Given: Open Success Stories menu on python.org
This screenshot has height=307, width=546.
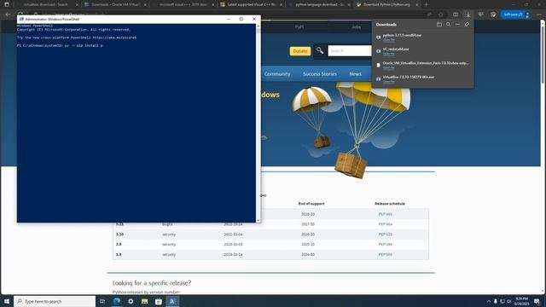Looking at the screenshot, I should pyautogui.click(x=320, y=74).
